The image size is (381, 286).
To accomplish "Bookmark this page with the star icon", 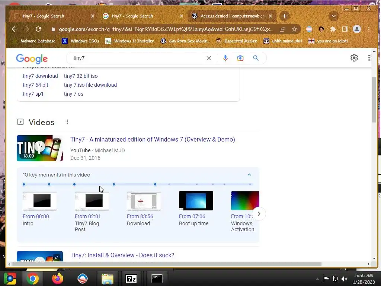I will point(294,29).
